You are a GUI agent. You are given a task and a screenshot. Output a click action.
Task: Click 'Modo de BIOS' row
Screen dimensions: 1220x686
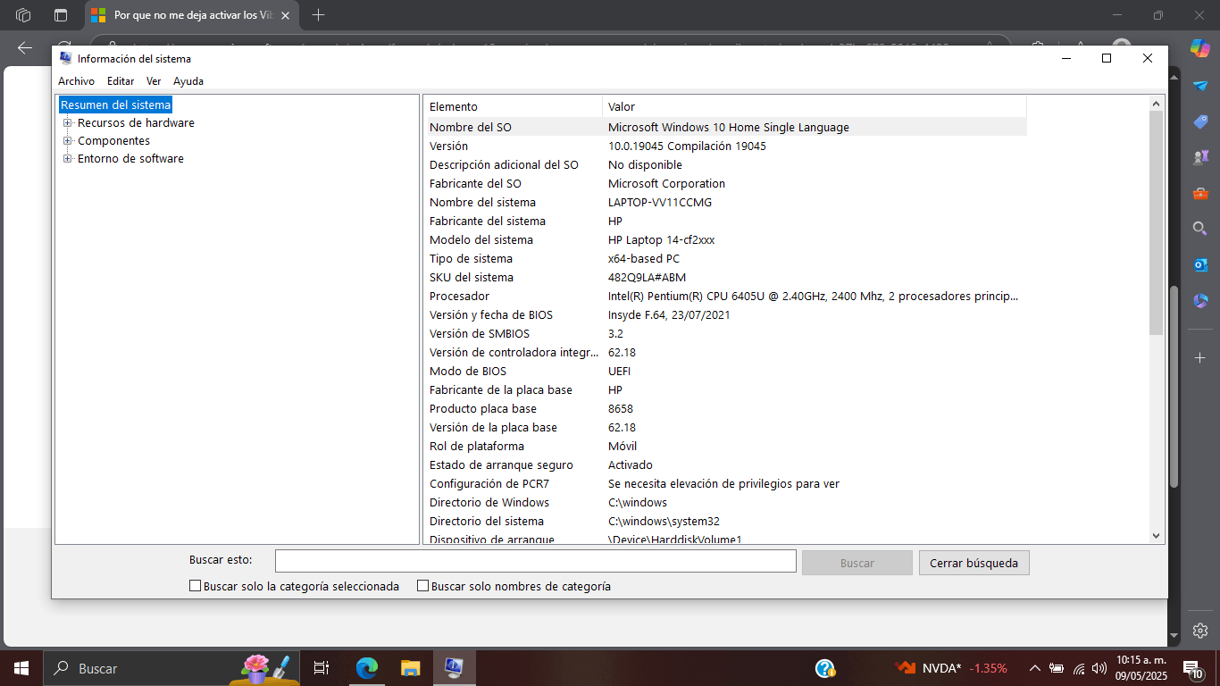(727, 371)
